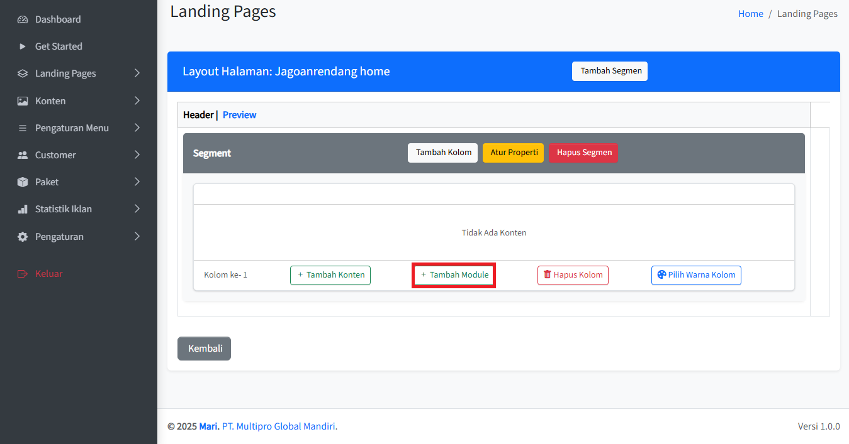Viewport: 849px width, 444px height.
Task: Click the Pengaturan gear icon
Action: click(x=23, y=237)
